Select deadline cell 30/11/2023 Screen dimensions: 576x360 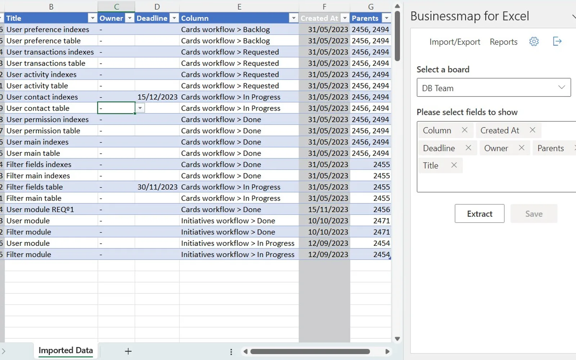click(157, 187)
